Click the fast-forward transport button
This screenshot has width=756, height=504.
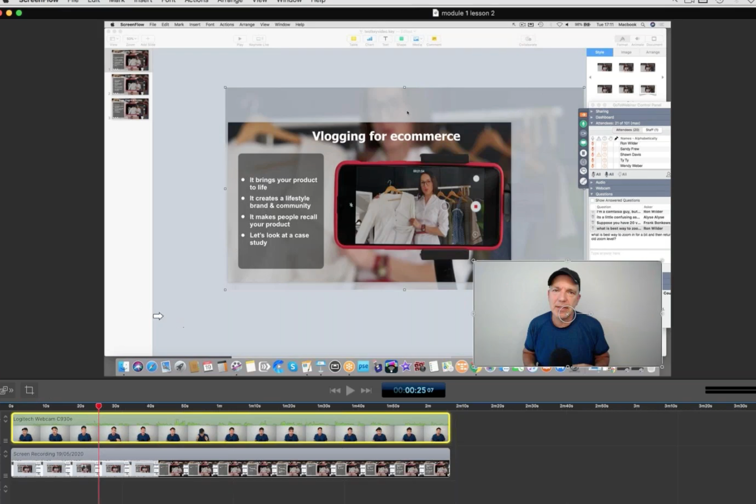click(366, 391)
